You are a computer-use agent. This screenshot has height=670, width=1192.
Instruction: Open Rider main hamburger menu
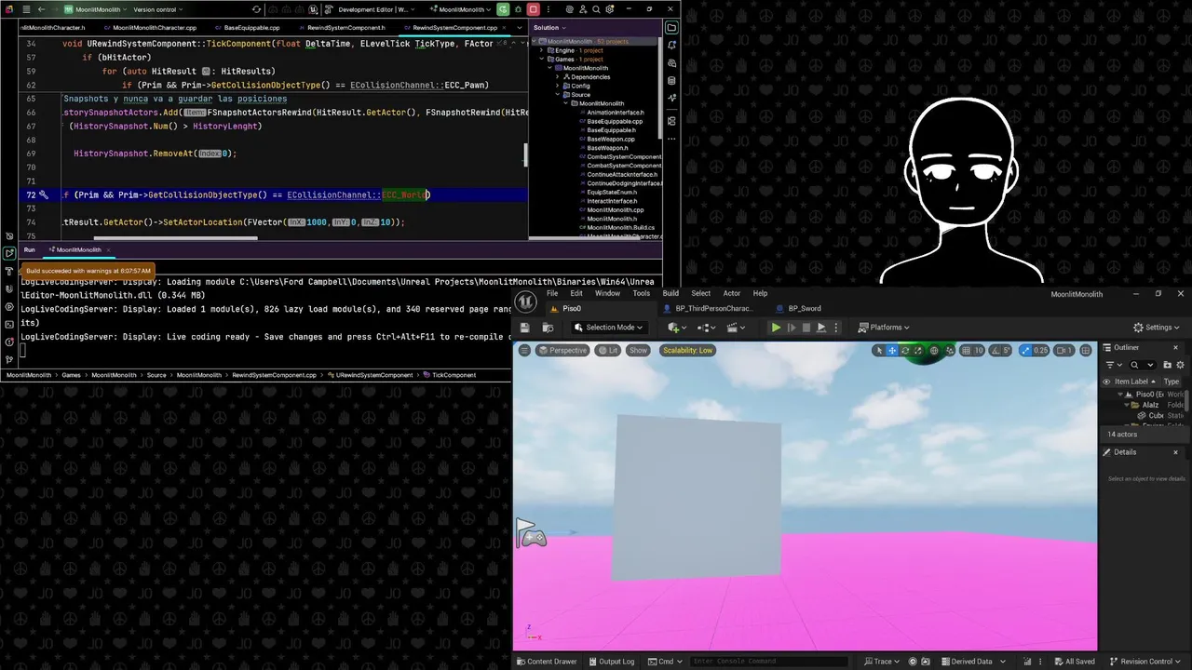pos(26,9)
